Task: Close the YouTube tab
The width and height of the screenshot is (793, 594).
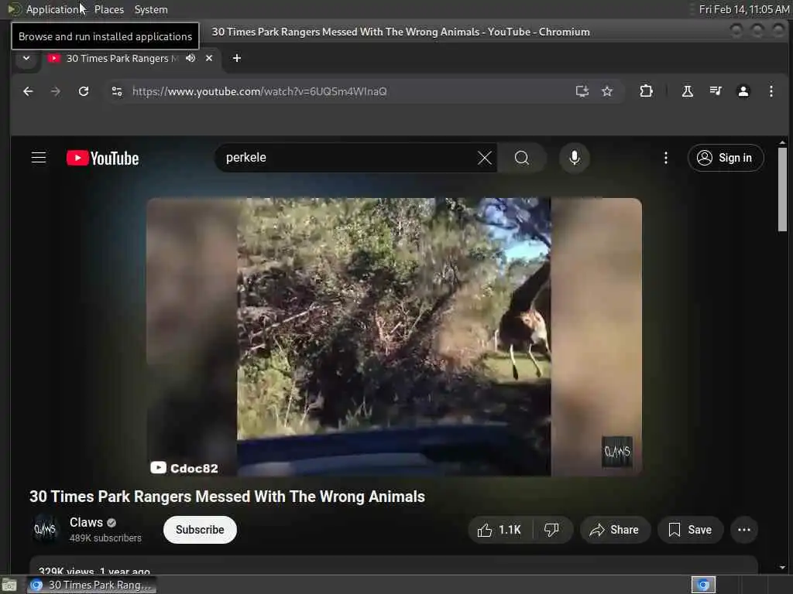Action: click(x=209, y=58)
